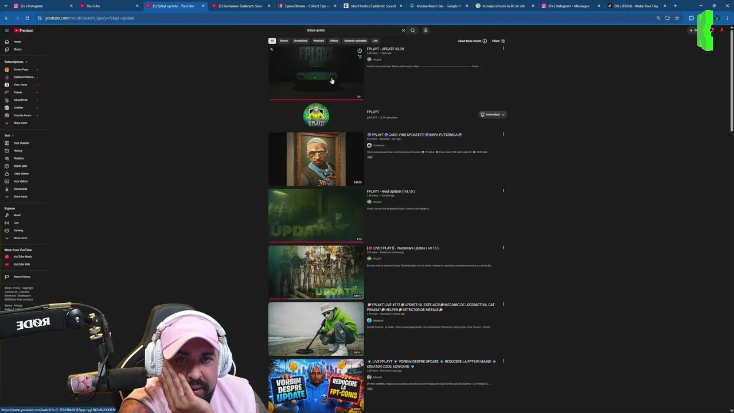Expand Show more under the You section
The image size is (734, 413).
[x=20, y=197]
